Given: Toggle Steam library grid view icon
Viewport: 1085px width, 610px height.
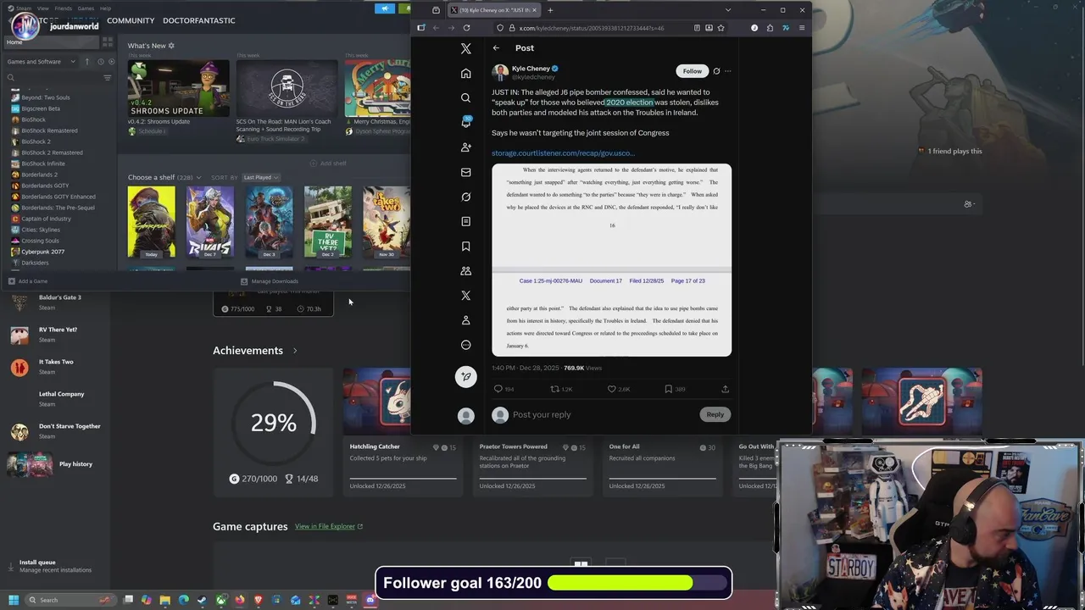Looking at the screenshot, I should coord(108,42).
